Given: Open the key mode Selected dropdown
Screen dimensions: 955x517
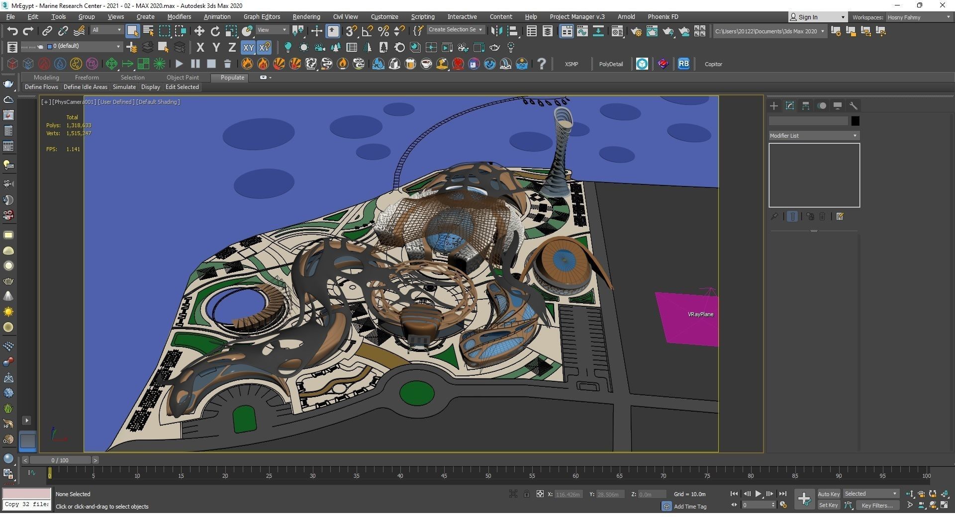Looking at the screenshot, I should pyautogui.click(x=870, y=494).
